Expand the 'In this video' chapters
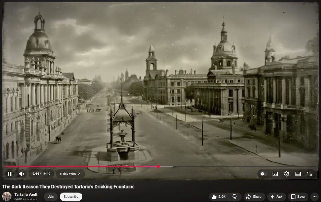 click(x=70, y=174)
